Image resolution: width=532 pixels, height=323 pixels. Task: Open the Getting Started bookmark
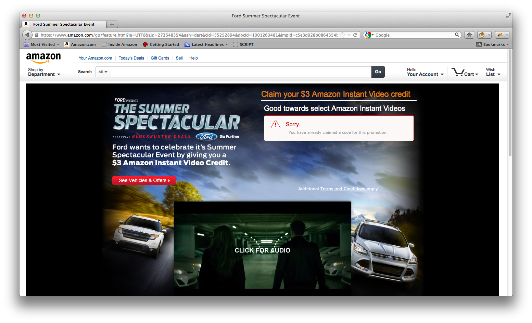click(161, 44)
